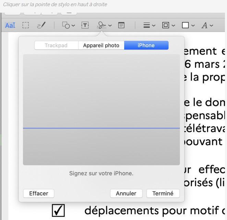
Task: Insert a text box with the T tool
Action: pos(85,25)
